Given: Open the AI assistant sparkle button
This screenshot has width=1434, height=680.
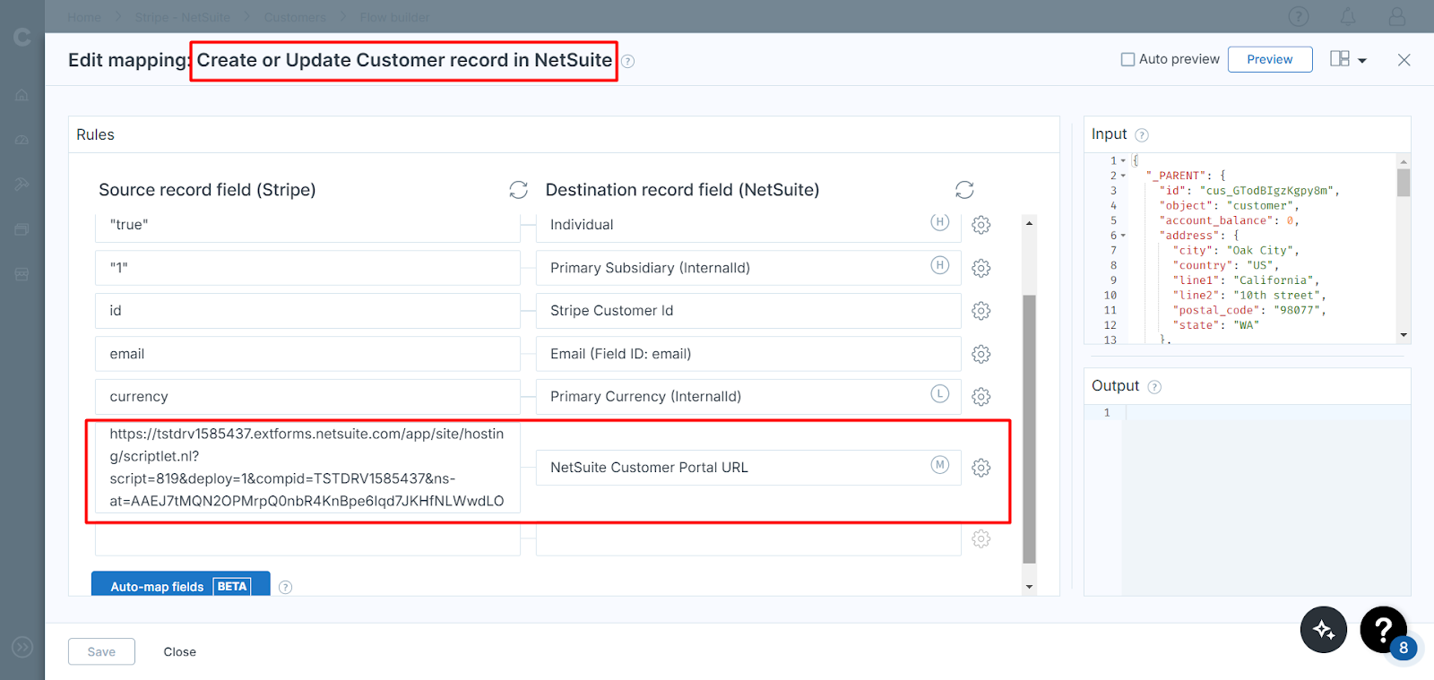Looking at the screenshot, I should pyautogui.click(x=1324, y=630).
